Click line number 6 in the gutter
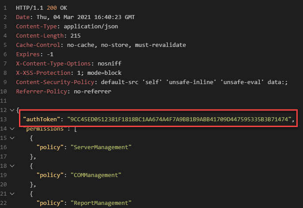The height and width of the screenshot is (208, 303). tap(5, 54)
